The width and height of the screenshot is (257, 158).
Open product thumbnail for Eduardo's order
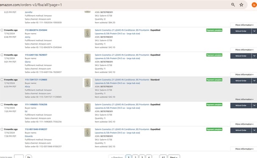[87, 133]
